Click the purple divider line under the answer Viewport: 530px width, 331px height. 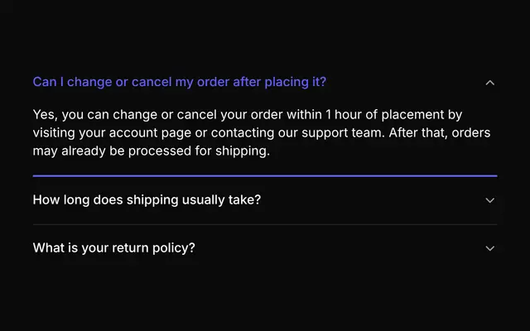265,175
